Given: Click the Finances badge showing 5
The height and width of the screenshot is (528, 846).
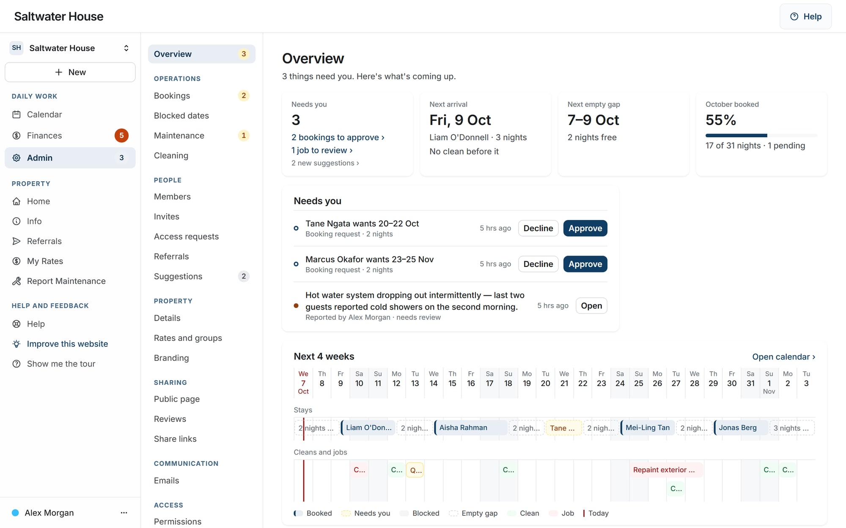Looking at the screenshot, I should point(121,136).
